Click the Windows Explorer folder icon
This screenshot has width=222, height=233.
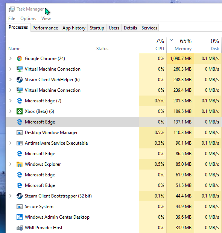pos(20,164)
